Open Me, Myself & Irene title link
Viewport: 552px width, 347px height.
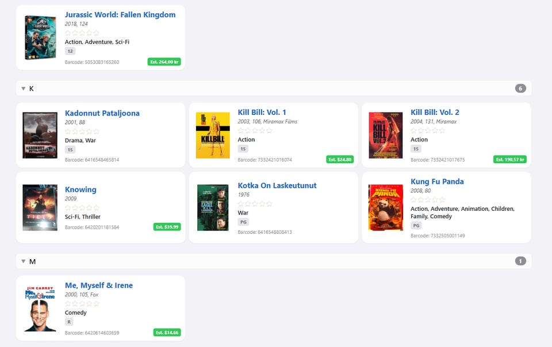[99, 286]
